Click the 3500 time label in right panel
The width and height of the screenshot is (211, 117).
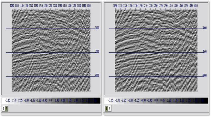pos(205,52)
